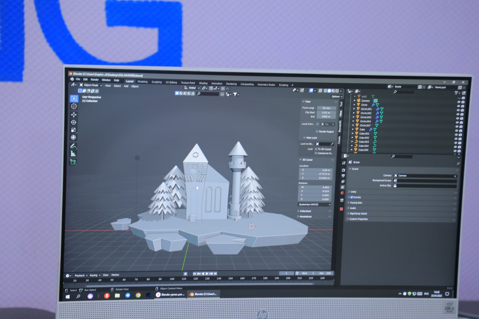Viewport: 479px width, 319px height.
Task: Open the Quaternion (WXYZ) rotation mode dropdown
Action: point(314,205)
